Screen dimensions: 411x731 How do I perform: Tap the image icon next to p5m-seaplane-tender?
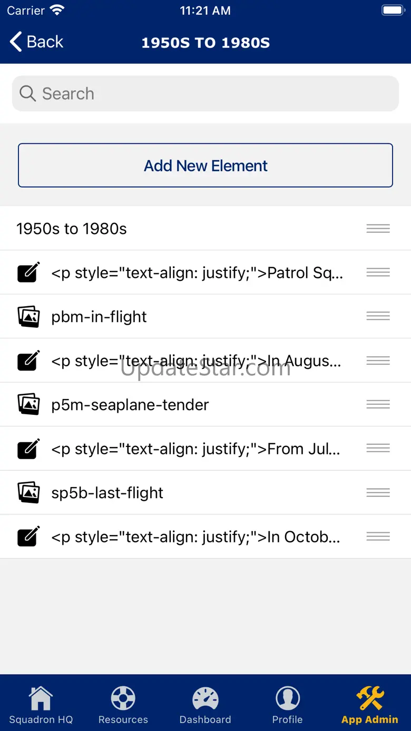point(28,404)
